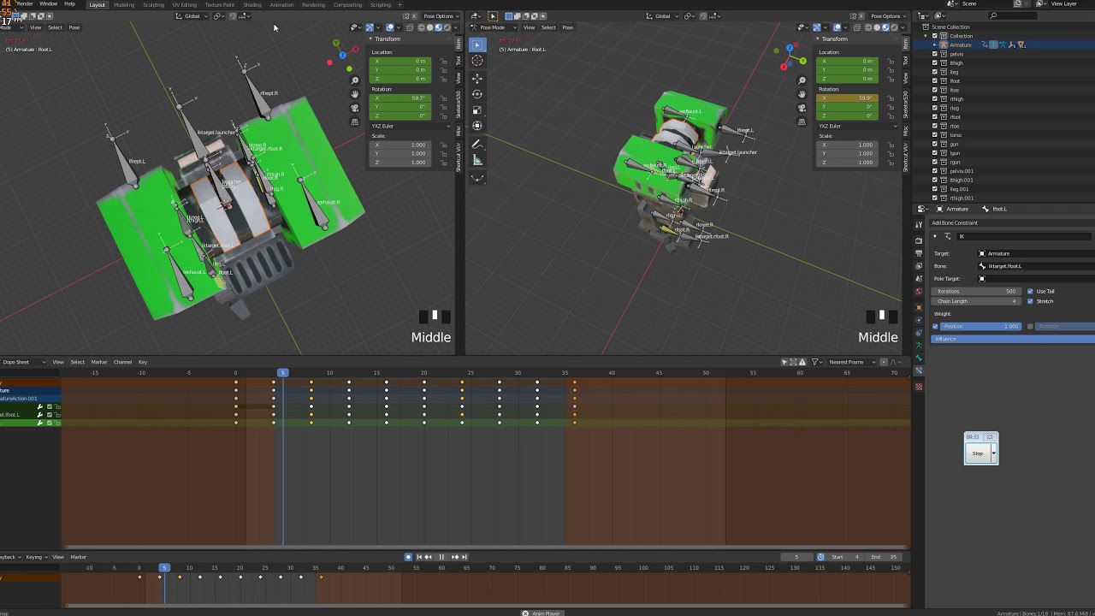This screenshot has width=1095, height=616.
Task: Switch to Animation workspace tab
Action: click(281, 4)
